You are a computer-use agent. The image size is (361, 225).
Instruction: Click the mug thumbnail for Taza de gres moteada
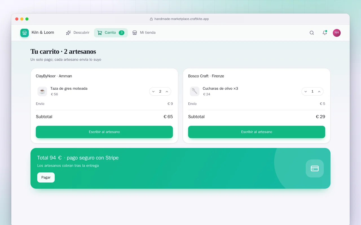click(42, 91)
